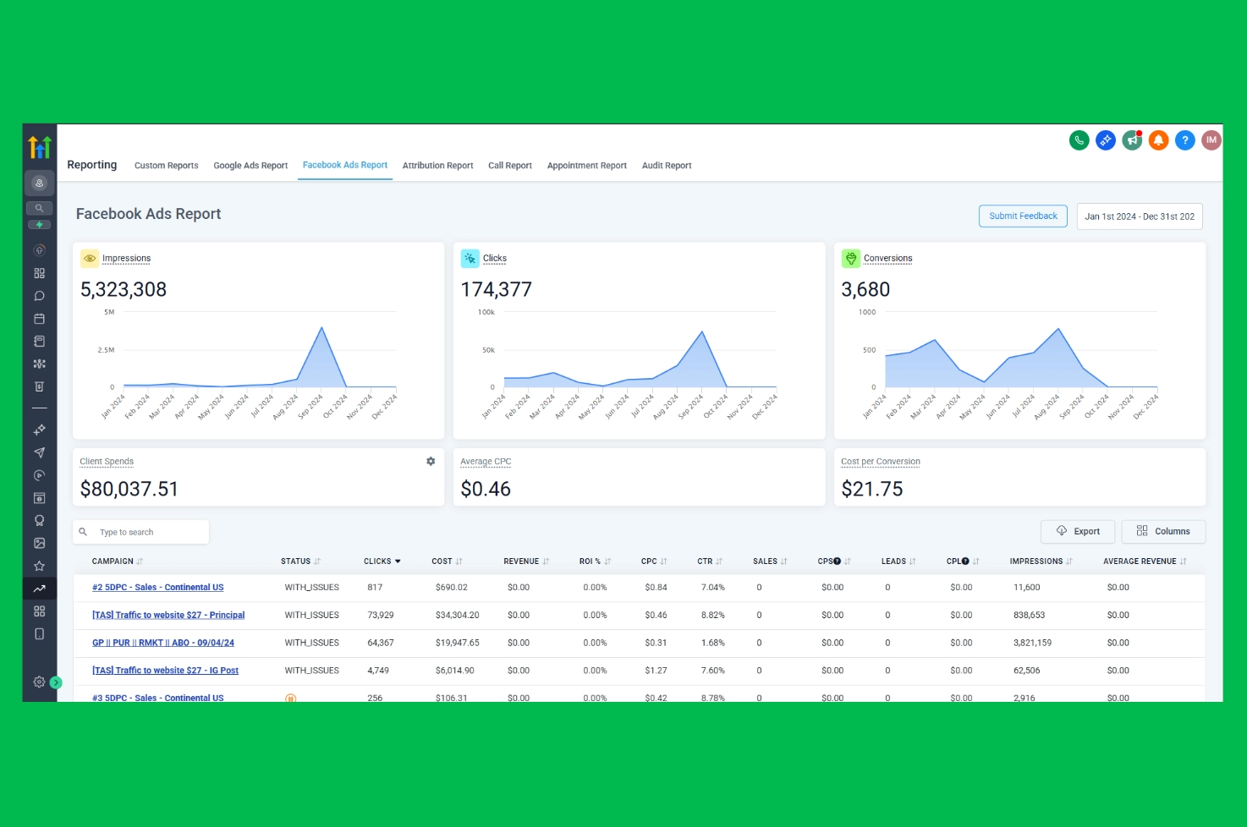The image size is (1247, 827).
Task: Open the IM user avatar menu
Action: point(1211,140)
